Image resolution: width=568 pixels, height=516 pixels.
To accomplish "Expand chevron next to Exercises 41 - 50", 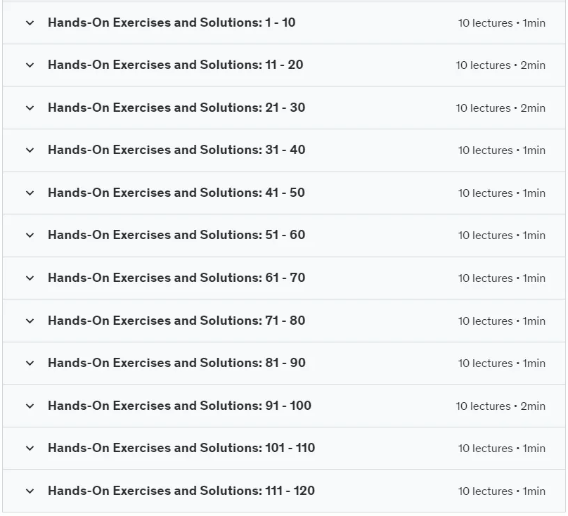I will pos(30,193).
